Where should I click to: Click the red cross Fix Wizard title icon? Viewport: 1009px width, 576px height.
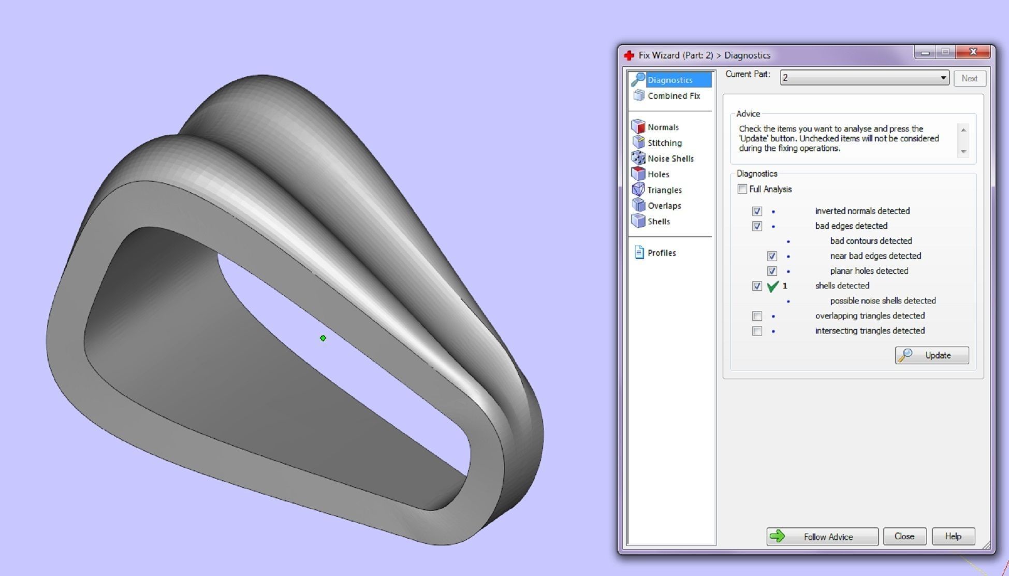click(629, 55)
